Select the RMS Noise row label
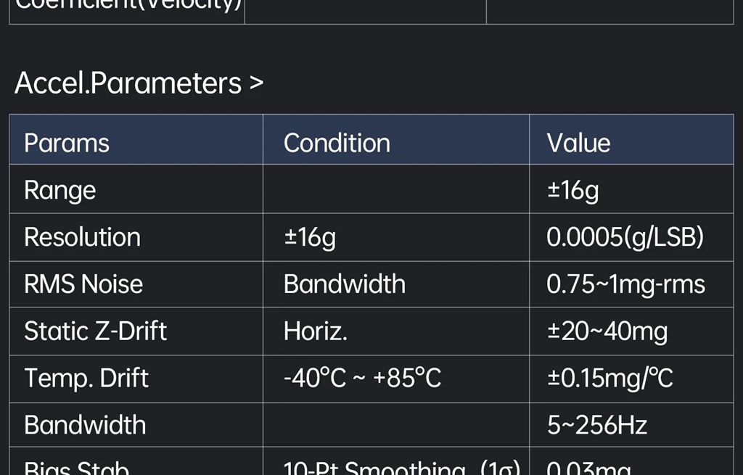 point(83,284)
